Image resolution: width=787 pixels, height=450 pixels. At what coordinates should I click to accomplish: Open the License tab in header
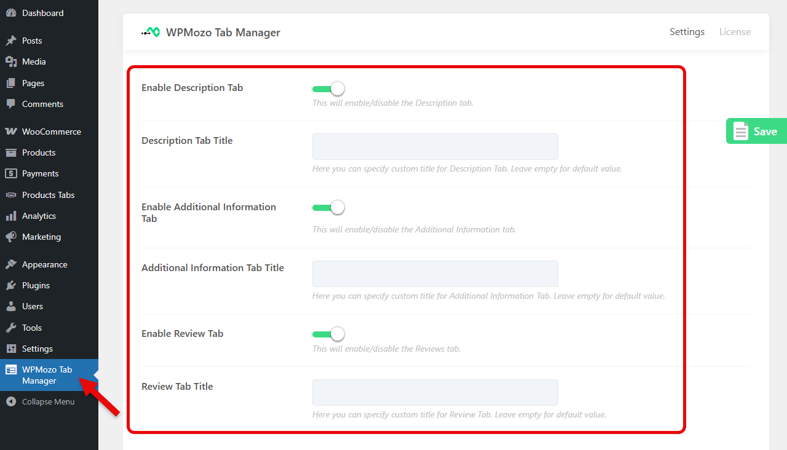735,32
